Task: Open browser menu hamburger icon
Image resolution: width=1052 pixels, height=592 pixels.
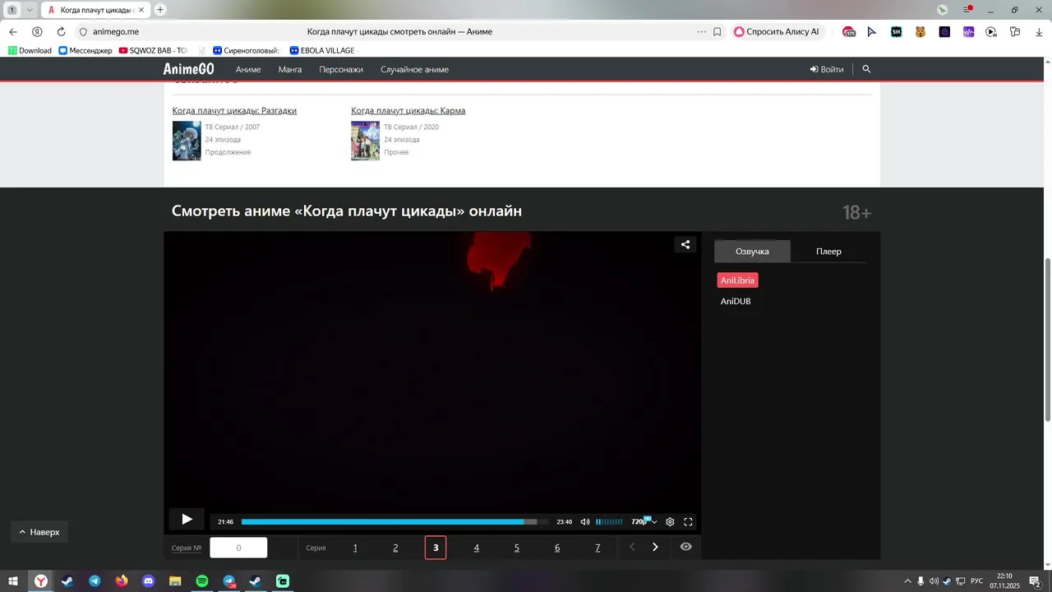Action: point(967,10)
